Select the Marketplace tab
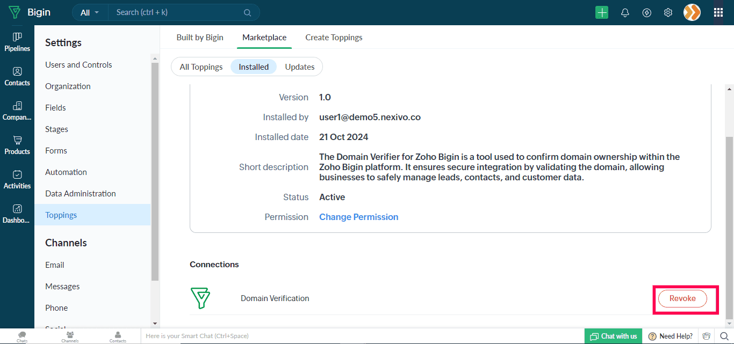734x344 pixels. [x=264, y=38]
